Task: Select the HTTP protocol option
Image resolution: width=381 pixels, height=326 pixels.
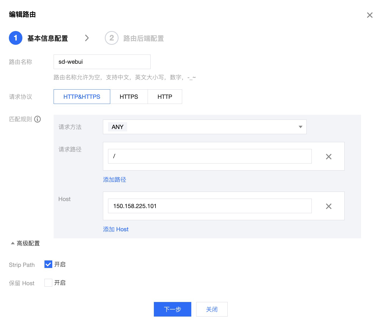Action: pyautogui.click(x=165, y=97)
